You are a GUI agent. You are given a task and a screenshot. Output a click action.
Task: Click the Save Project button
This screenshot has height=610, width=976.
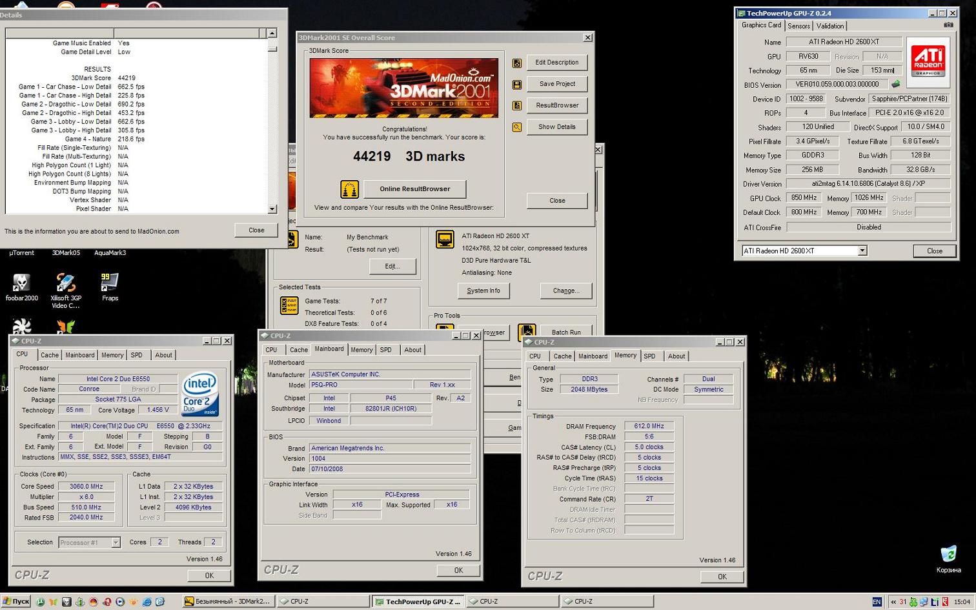click(x=557, y=84)
